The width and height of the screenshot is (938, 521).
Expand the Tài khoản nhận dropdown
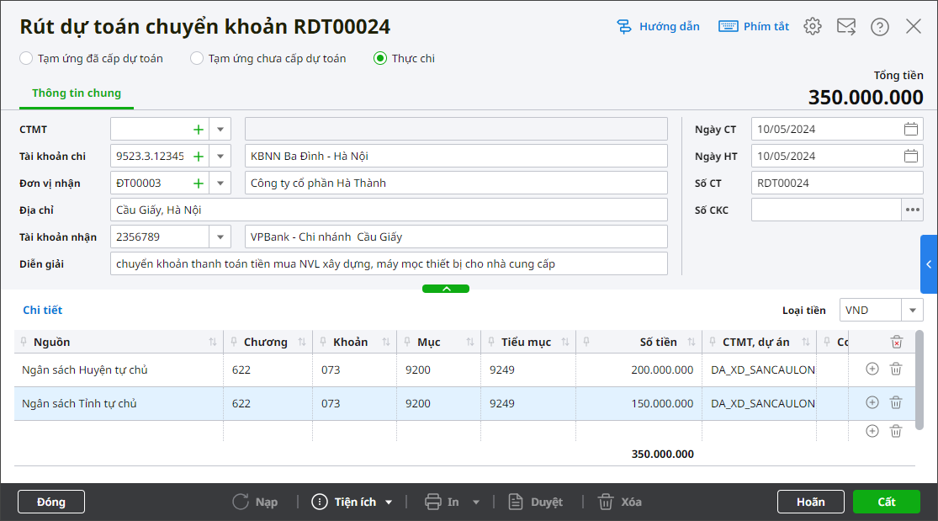pos(220,237)
